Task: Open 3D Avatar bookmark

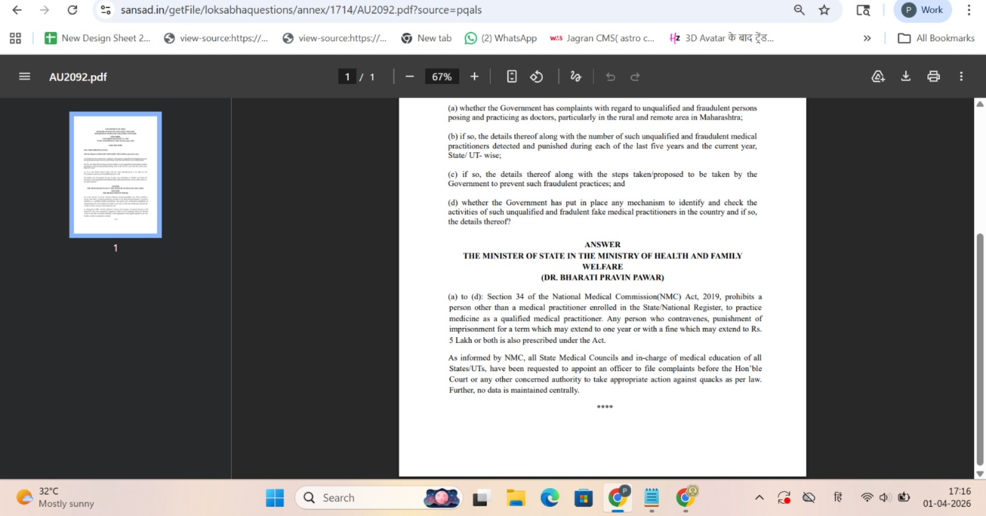Action: pyautogui.click(x=721, y=38)
